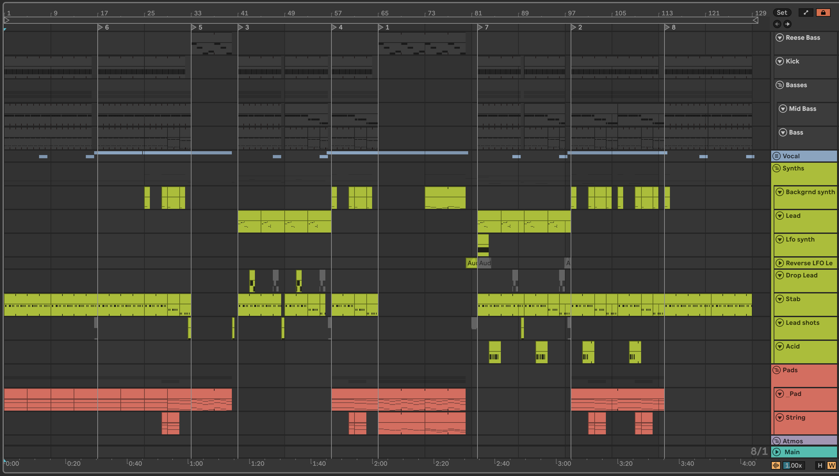Viewport: 839px width, 476px height.
Task: Click the Synths group fold icon
Action: (777, 168)
